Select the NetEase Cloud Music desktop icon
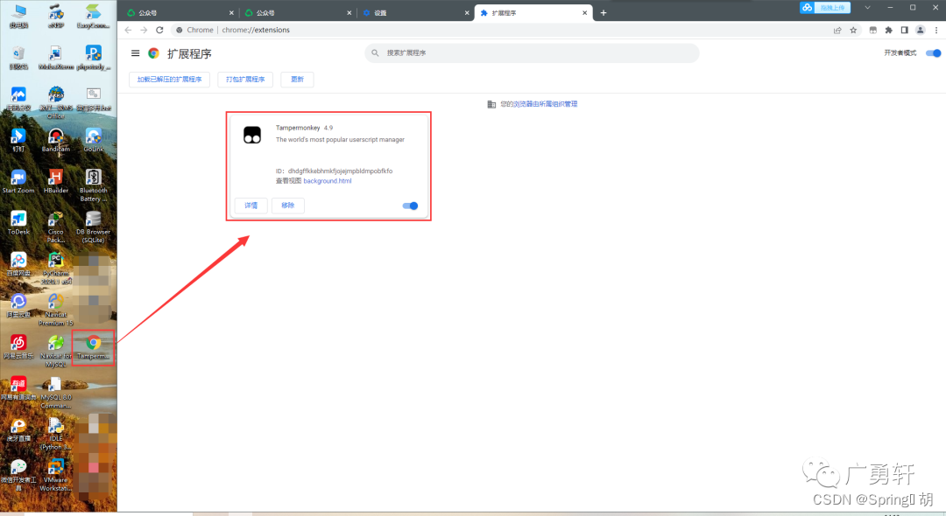The height and width of the screenshot is (516, 946). [x=18, y=347]
